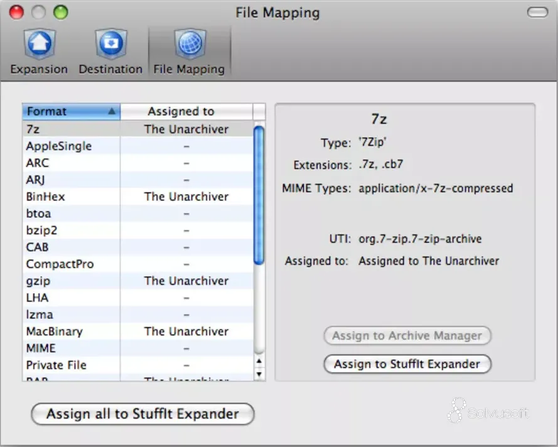Viewport: 558px width, 447px height.
Task: Click the Assigned to column header
Action: (186, 111)
